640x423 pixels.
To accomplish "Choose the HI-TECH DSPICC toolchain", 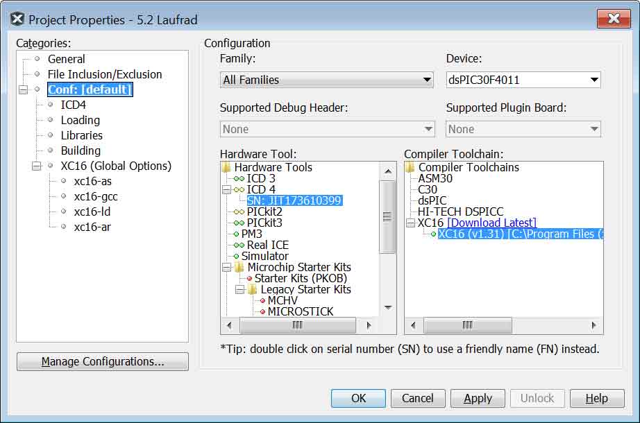I will (x=460, y=211).
